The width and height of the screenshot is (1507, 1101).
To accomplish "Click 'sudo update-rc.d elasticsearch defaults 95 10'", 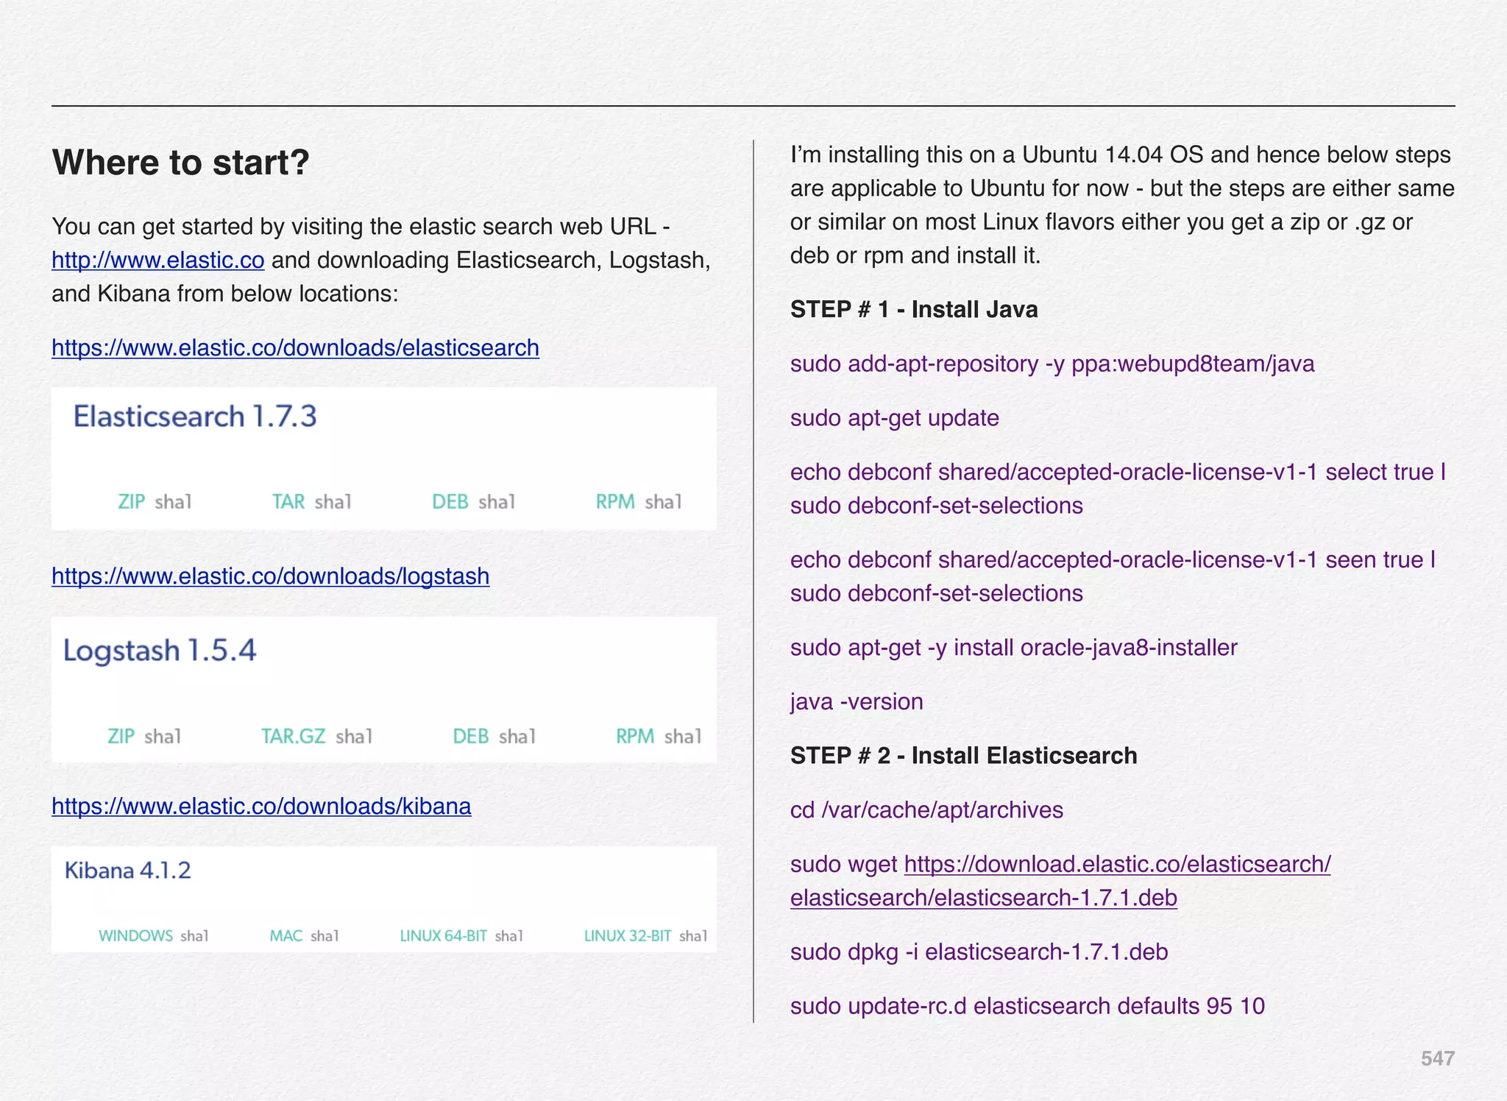I will tap(1028, 1006).
